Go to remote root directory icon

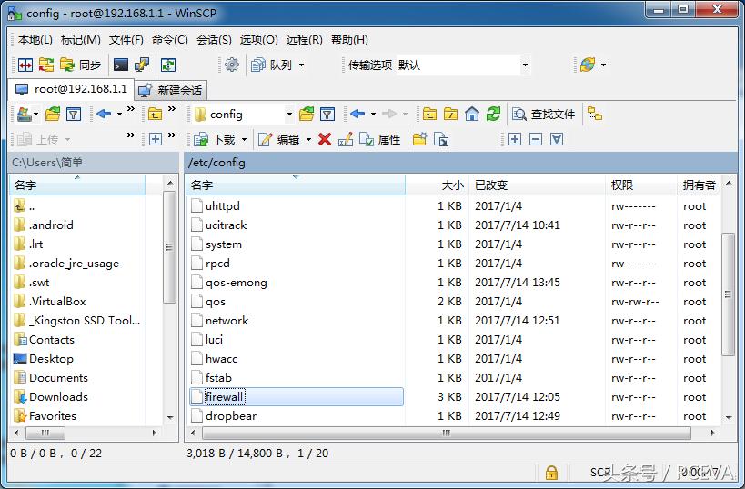[x=450, y=114]
